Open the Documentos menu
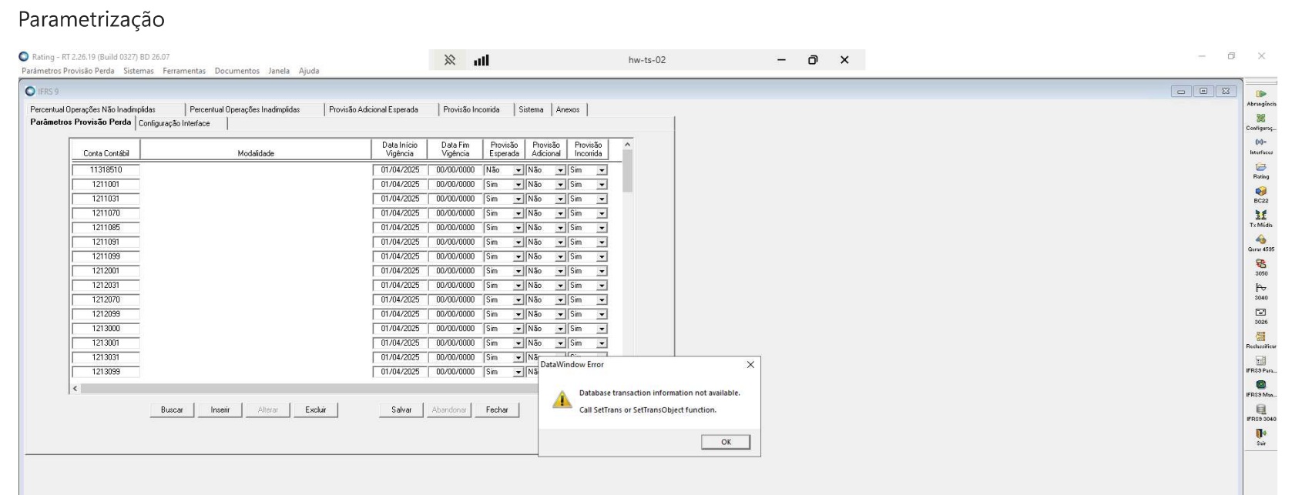 tap(237, 71)
